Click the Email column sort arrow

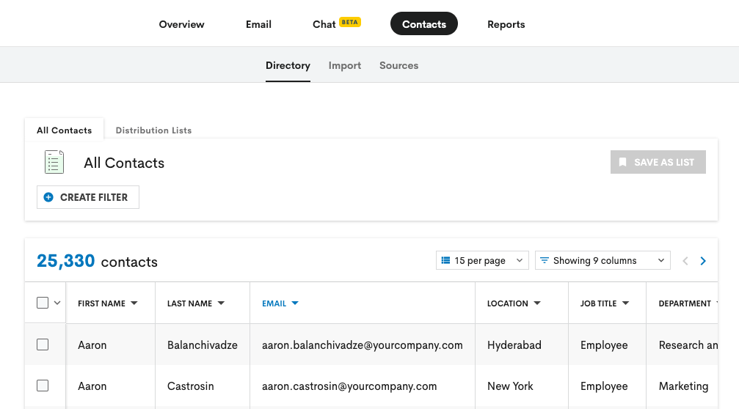pos(295,303)
